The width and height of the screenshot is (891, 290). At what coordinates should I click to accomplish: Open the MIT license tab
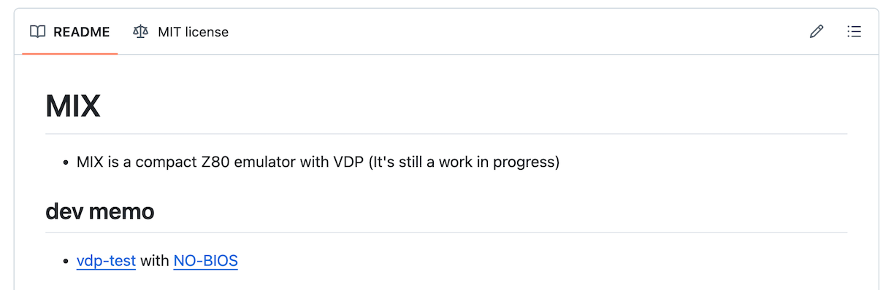180,31
